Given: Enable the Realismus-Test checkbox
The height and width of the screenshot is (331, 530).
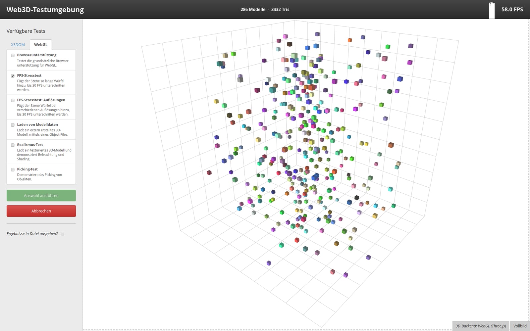Looking at the screenshot, I should [13, 145].
